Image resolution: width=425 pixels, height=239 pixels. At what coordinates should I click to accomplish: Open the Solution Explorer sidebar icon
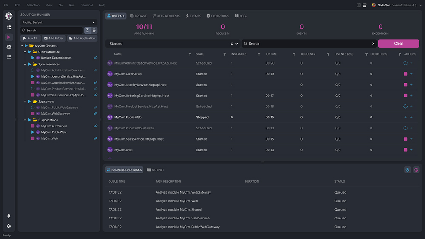pos(9,27)
